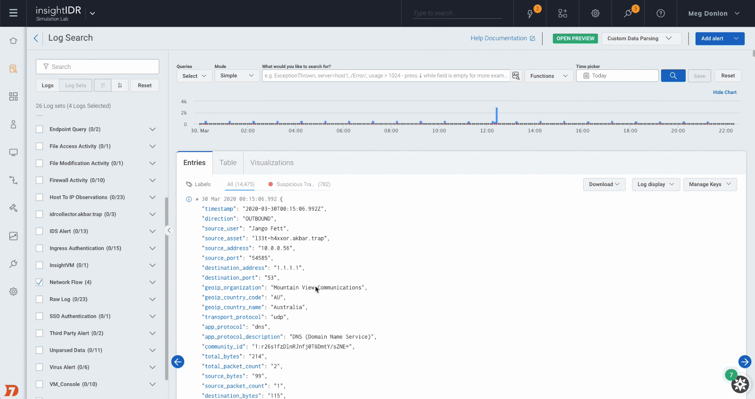Click the help question mark icon
Image resolution: width=755 pixels, height=399 pixels.
tap(661, 13)
